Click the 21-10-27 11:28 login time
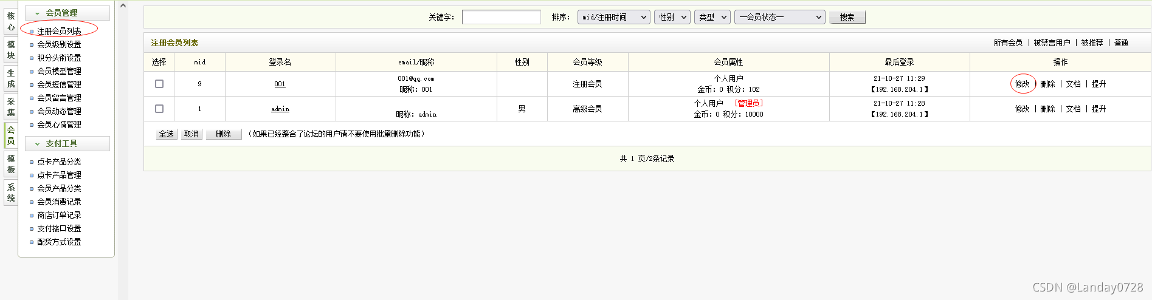 [899, 103]
